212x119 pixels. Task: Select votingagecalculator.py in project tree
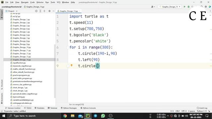(x=22, y=103)
